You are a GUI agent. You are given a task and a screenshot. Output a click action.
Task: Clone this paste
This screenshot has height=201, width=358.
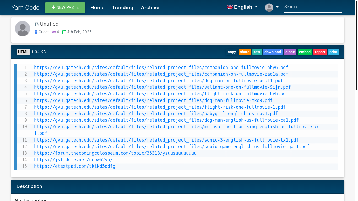290,52
